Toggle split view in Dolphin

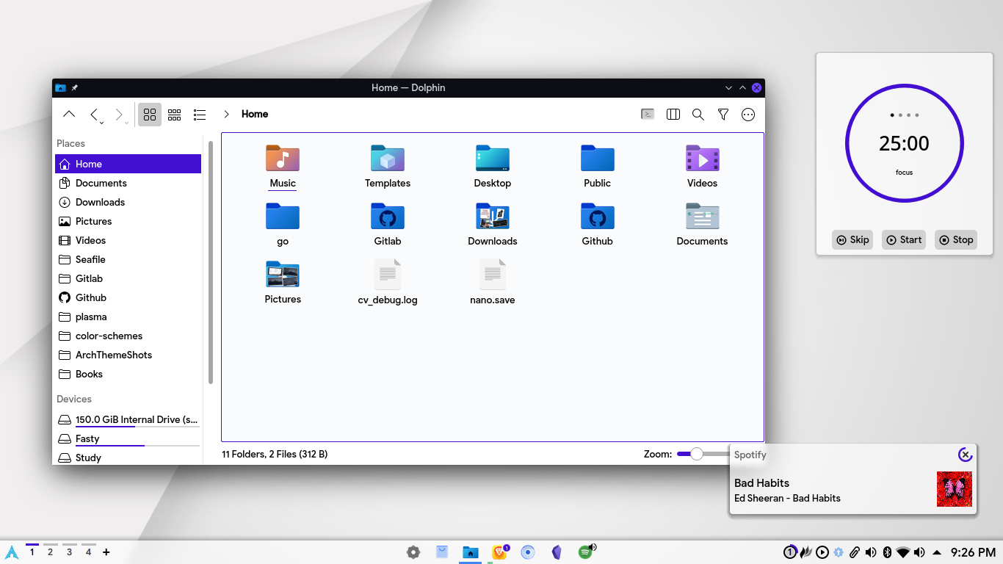point(673,115)
